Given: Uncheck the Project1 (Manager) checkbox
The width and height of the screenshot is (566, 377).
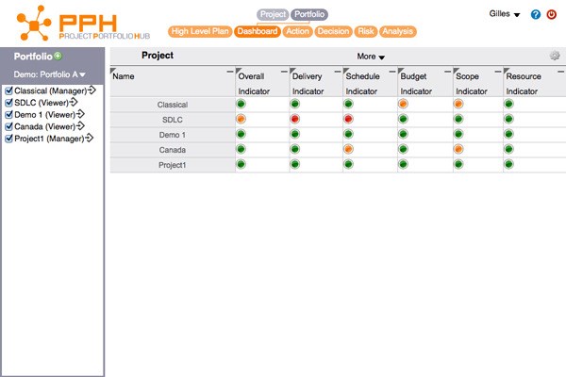Looking at the screenshot, I should [9, 139].
